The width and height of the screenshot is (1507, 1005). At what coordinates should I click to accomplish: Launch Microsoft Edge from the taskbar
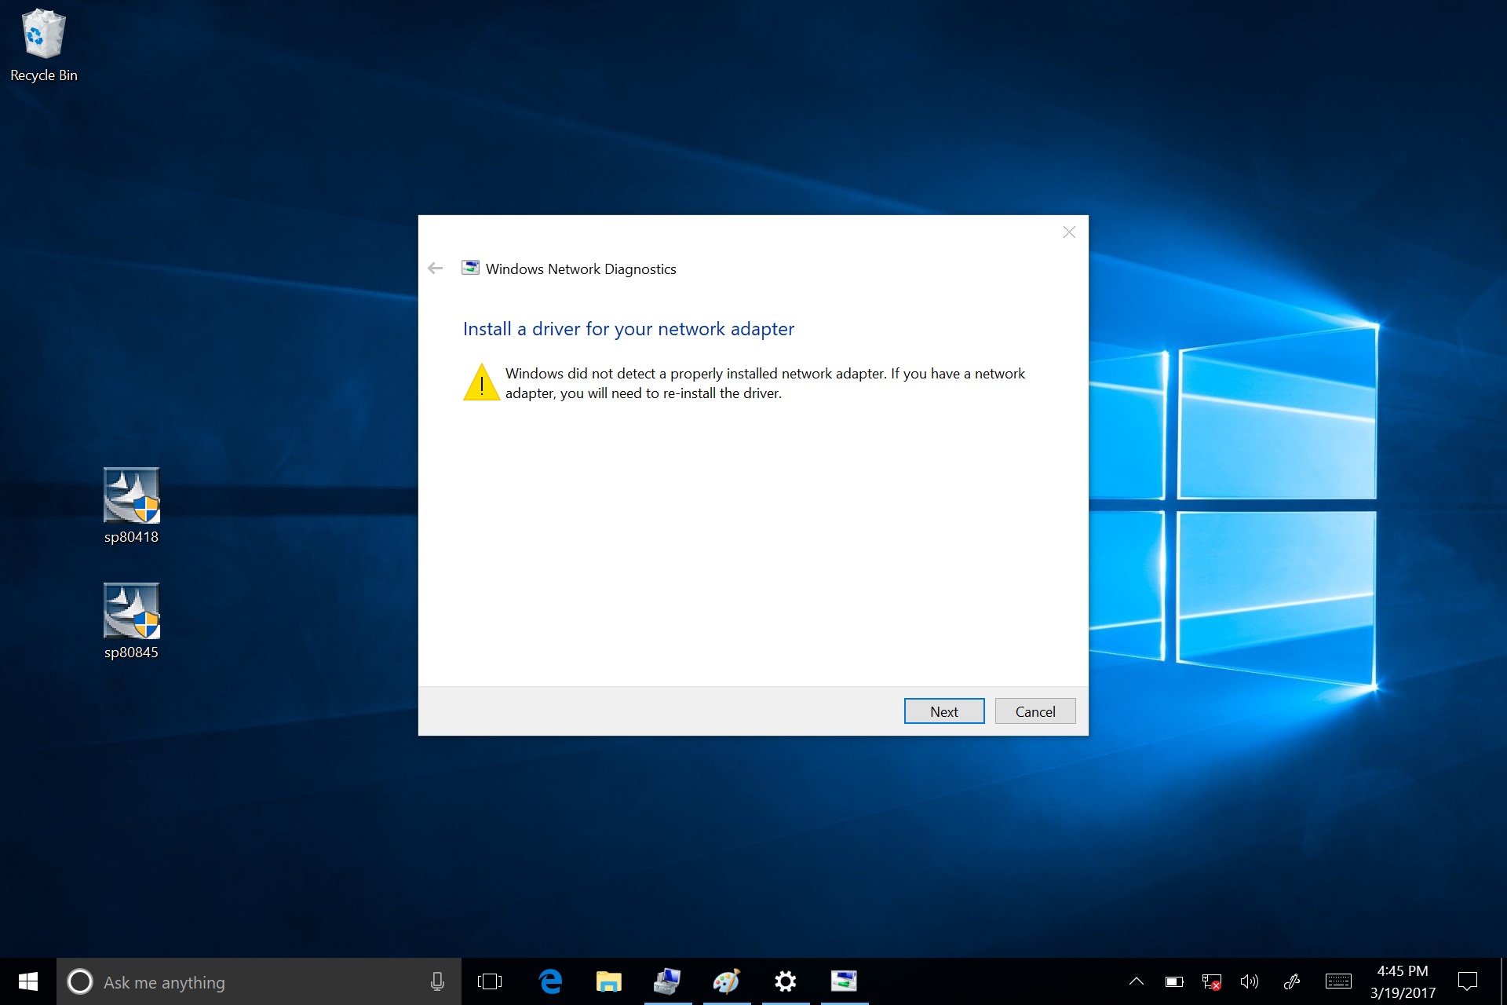[551, 981]
